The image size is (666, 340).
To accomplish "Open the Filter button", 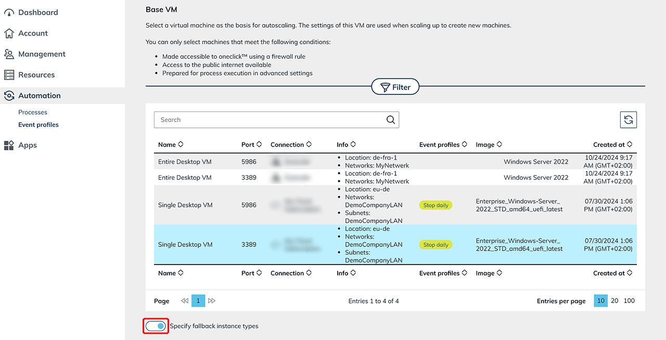I will (x=395, y=87).
